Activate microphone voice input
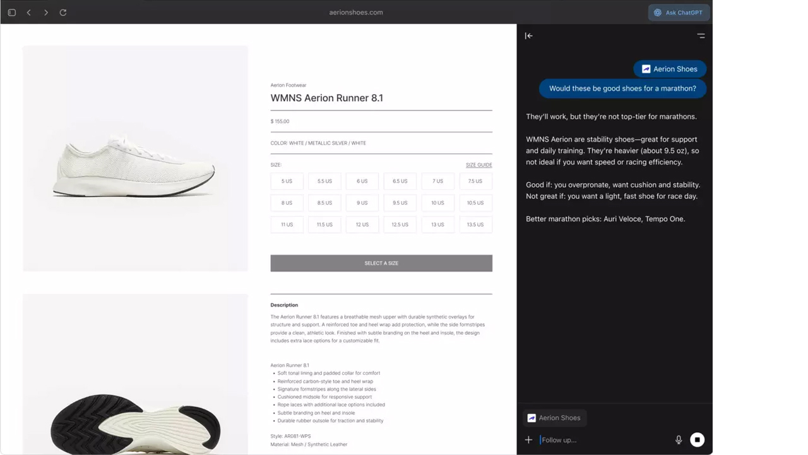Viewport: 808px width, 455px height. point(679,440)
